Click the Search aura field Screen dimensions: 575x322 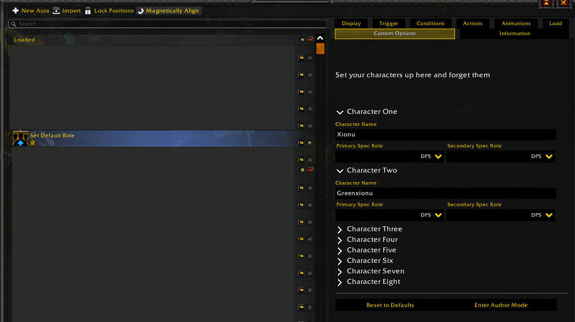click(x=168, y=24)
